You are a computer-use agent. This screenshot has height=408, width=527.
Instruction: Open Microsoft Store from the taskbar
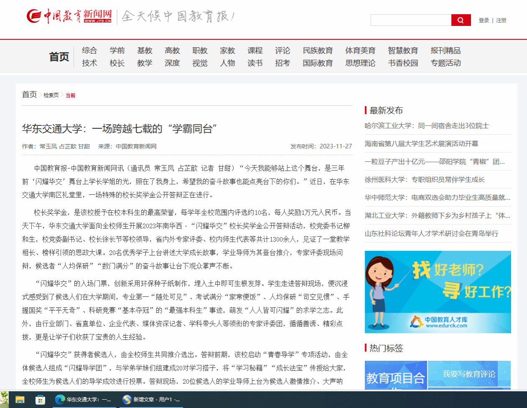pos(40,400)
